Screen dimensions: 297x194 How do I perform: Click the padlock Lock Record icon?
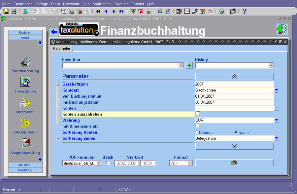click(x=149, y=11)
